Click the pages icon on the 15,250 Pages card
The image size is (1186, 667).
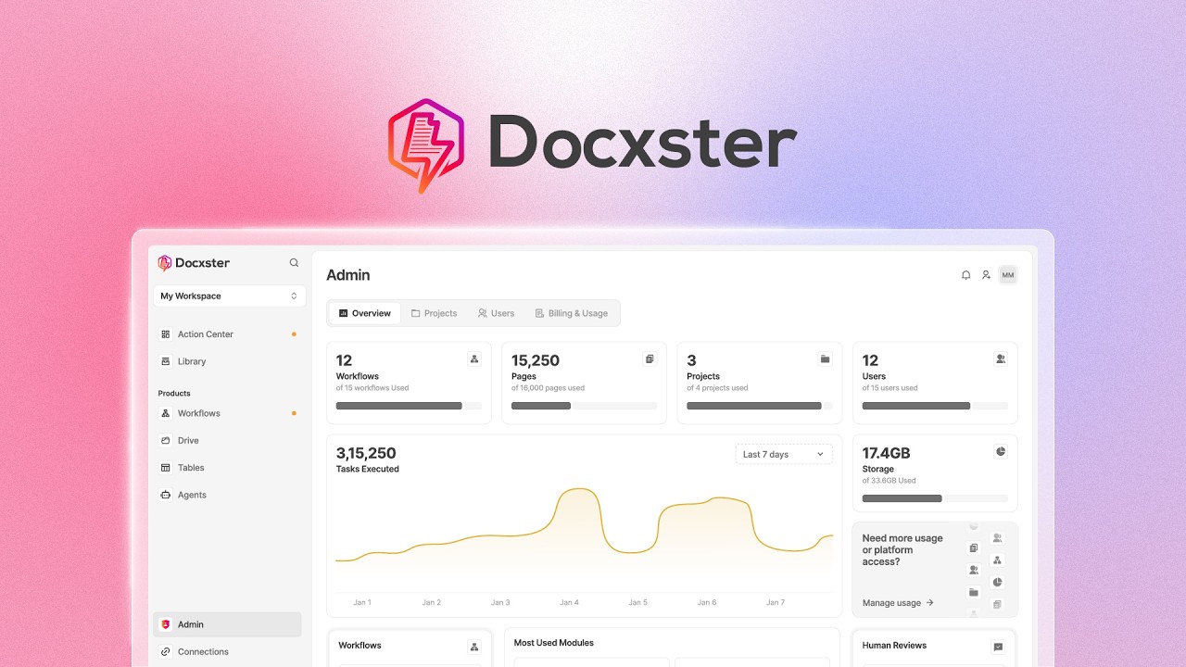(x=650, y=359)
